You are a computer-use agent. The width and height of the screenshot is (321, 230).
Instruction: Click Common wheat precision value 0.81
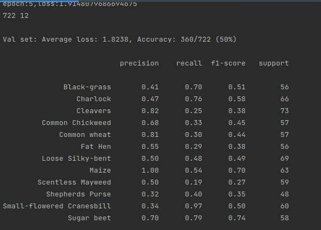point(150,135)
